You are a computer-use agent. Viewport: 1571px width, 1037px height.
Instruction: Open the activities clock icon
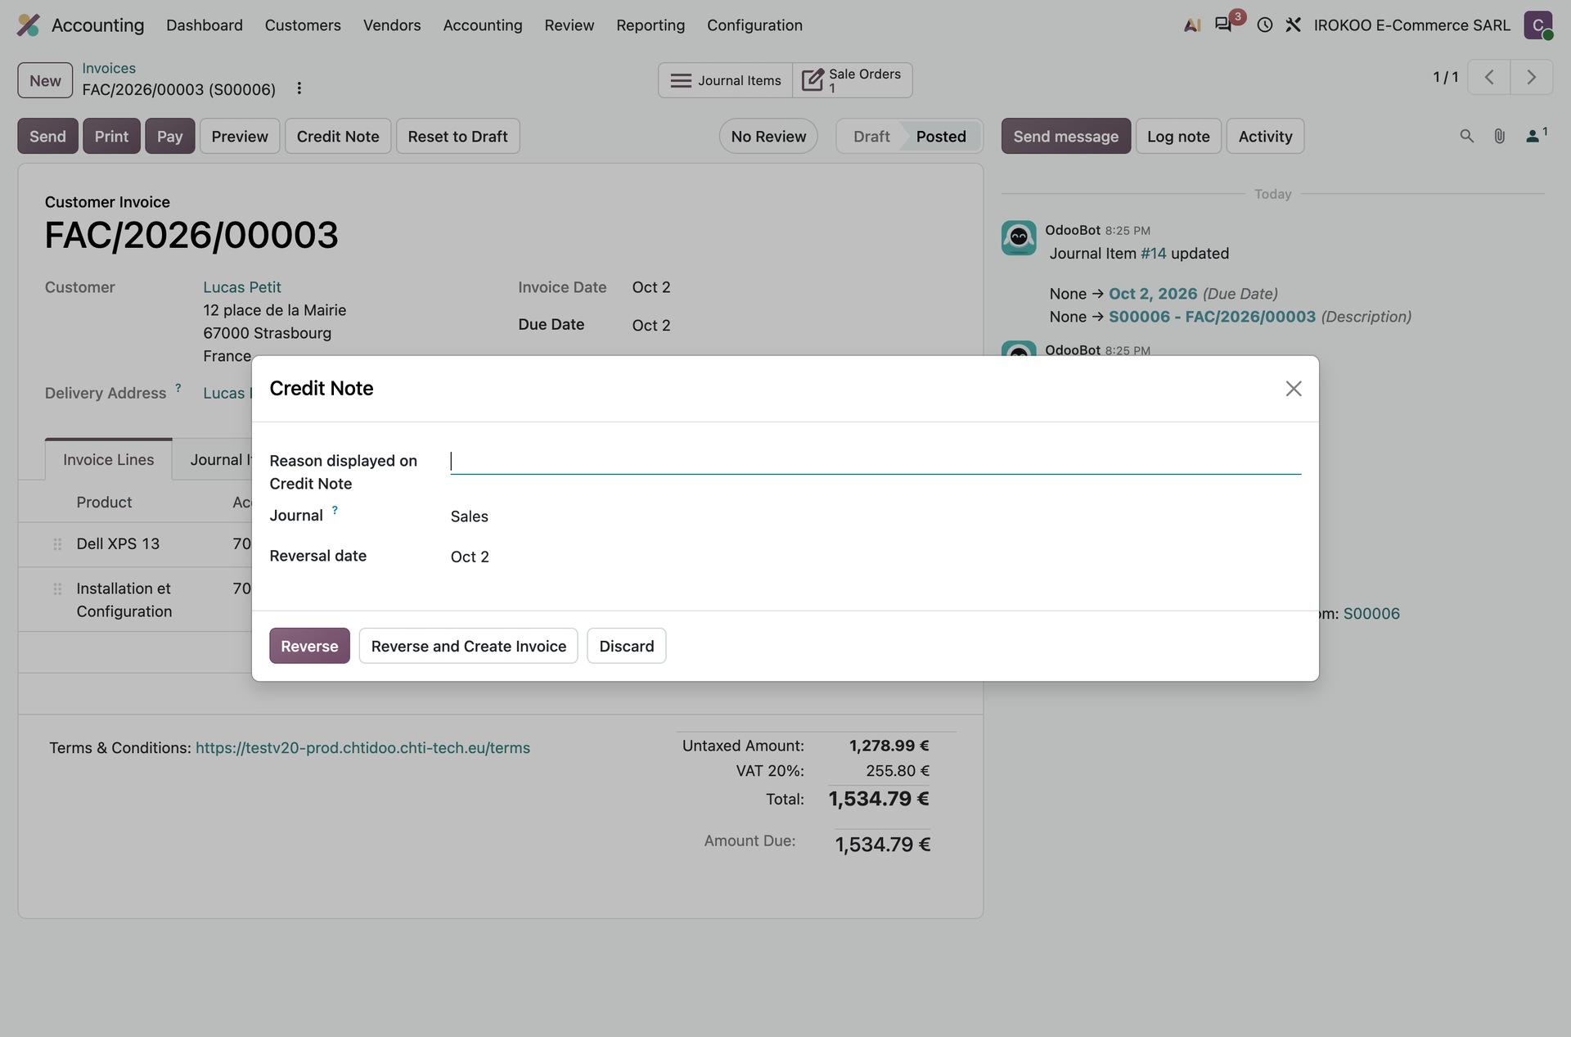1264,25
